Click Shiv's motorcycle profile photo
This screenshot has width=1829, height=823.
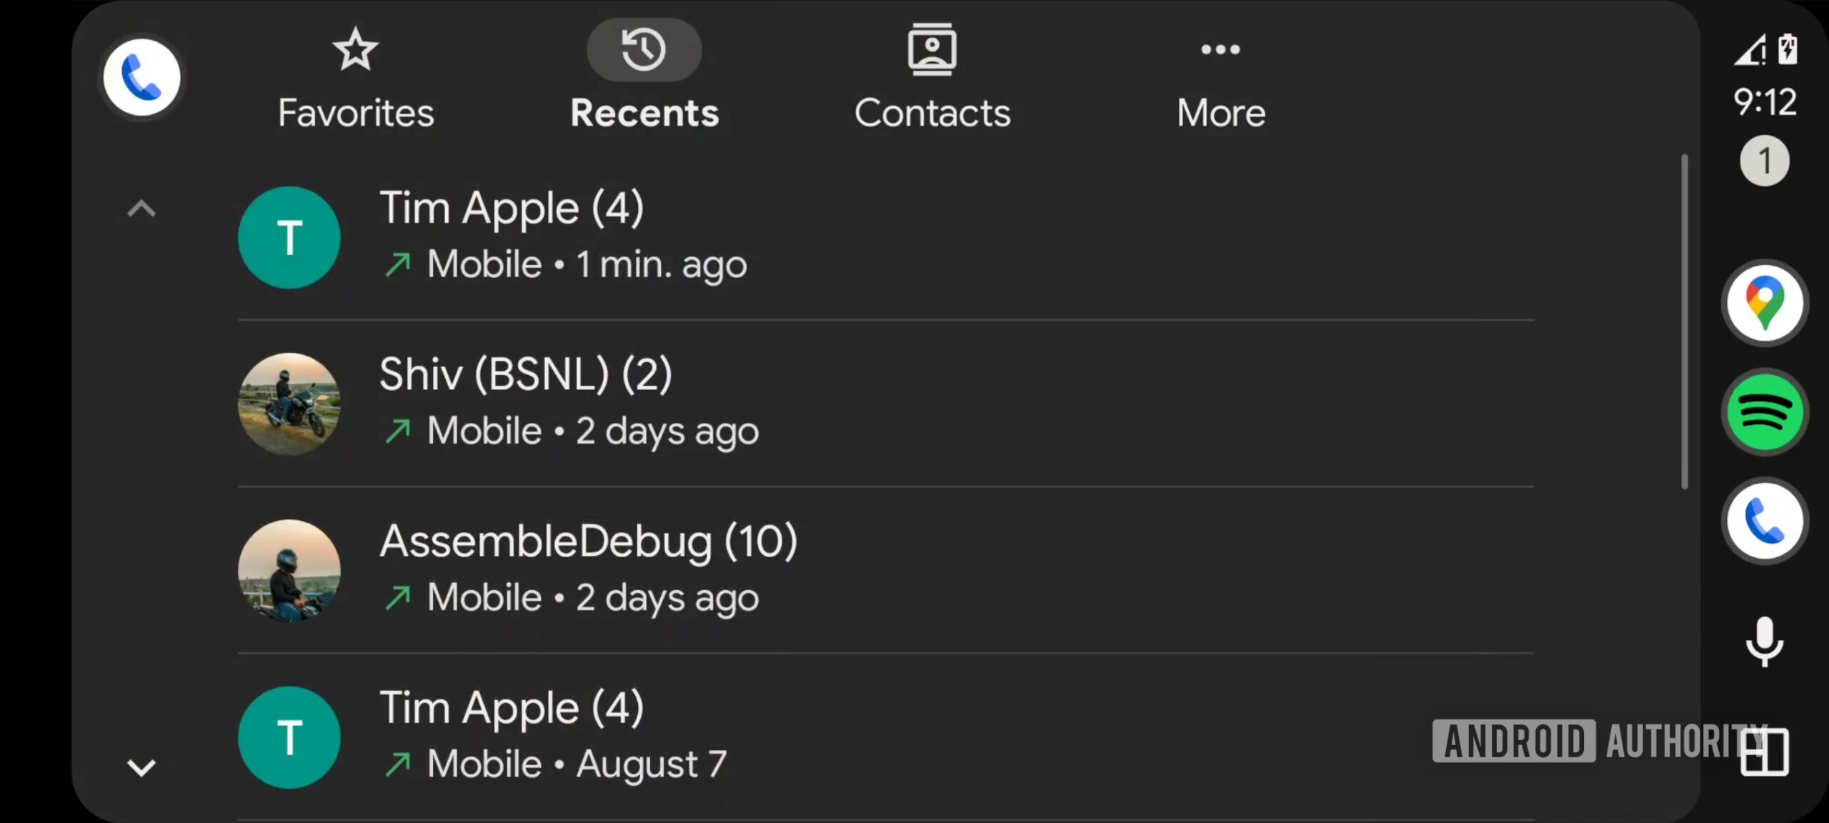pos(289,402)
